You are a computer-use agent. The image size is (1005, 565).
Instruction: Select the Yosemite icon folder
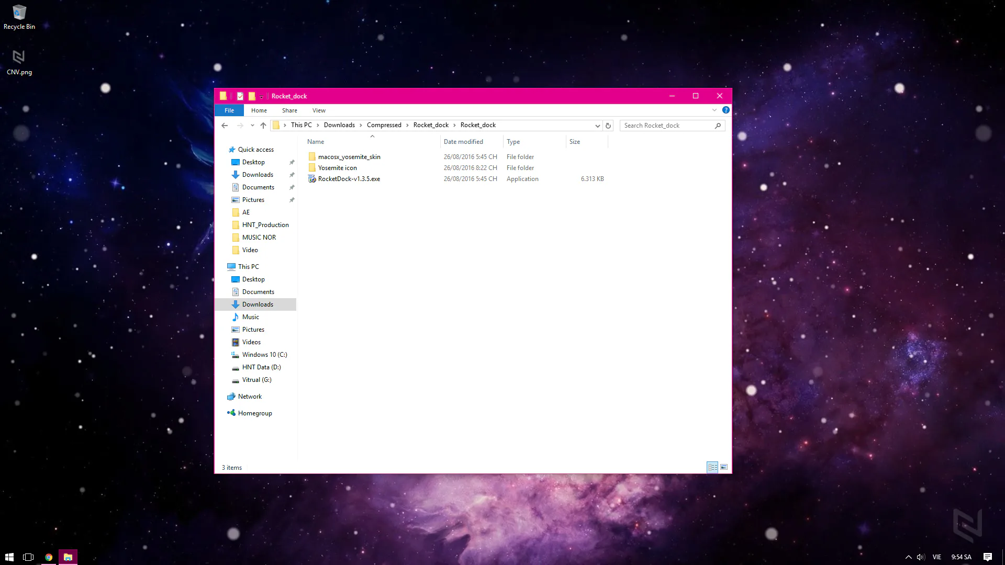pyautogui.click(x=338, y=168)
